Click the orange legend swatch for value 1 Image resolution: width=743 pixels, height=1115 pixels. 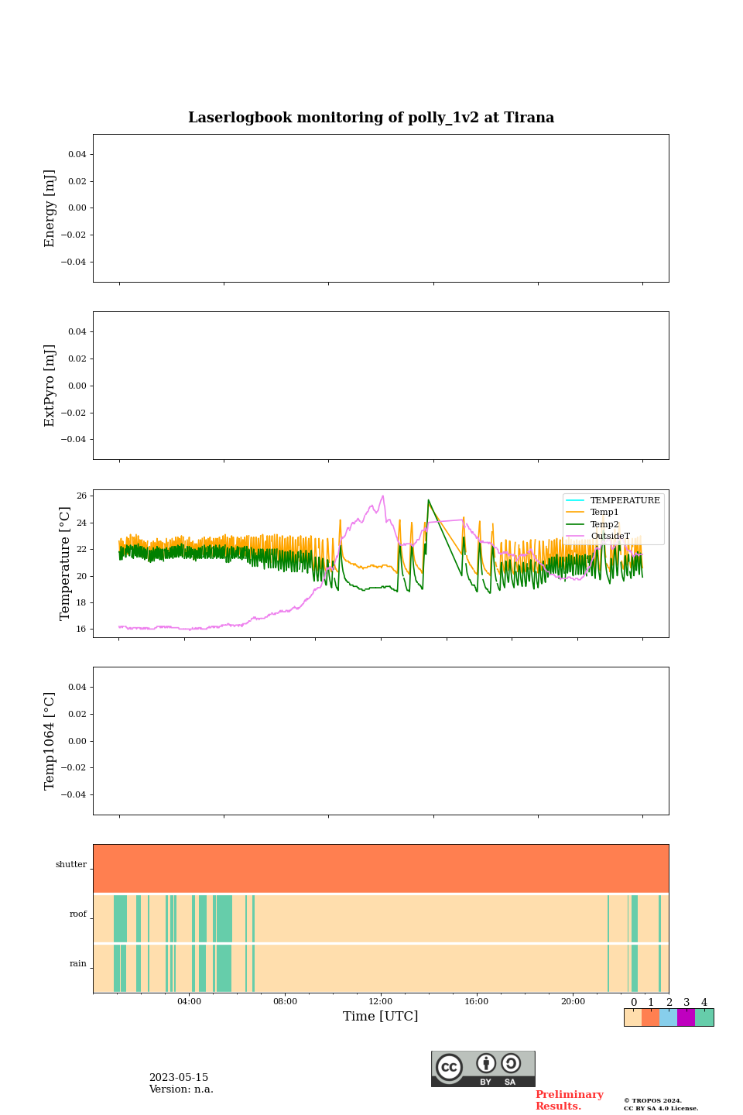tap(650, 1017)
